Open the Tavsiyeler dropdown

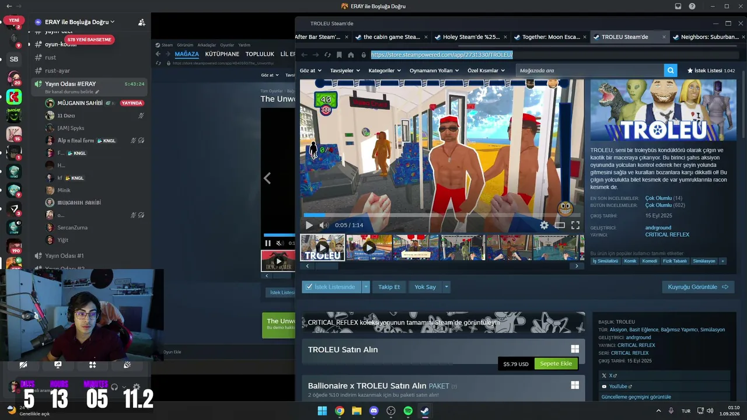coord(344,71)
